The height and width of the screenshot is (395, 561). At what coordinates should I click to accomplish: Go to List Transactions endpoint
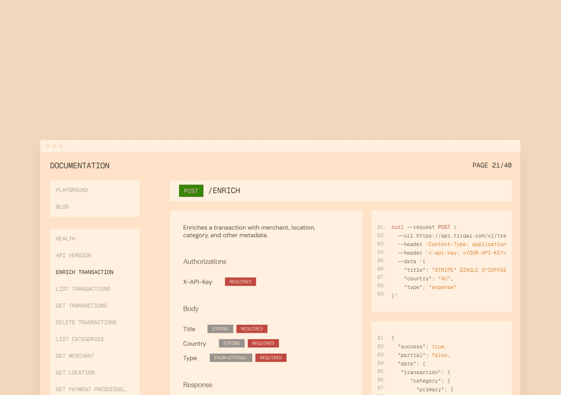(83, 289)
